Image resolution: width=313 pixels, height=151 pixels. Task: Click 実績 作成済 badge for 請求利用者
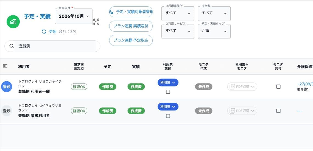coord(136,111)
